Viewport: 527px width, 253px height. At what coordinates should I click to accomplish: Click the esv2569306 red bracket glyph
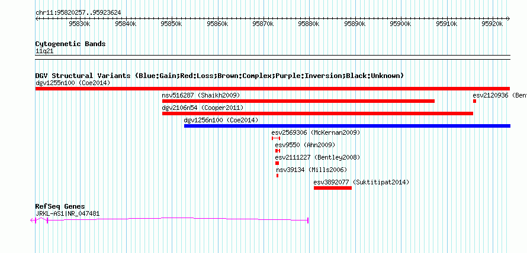(275, 138)
